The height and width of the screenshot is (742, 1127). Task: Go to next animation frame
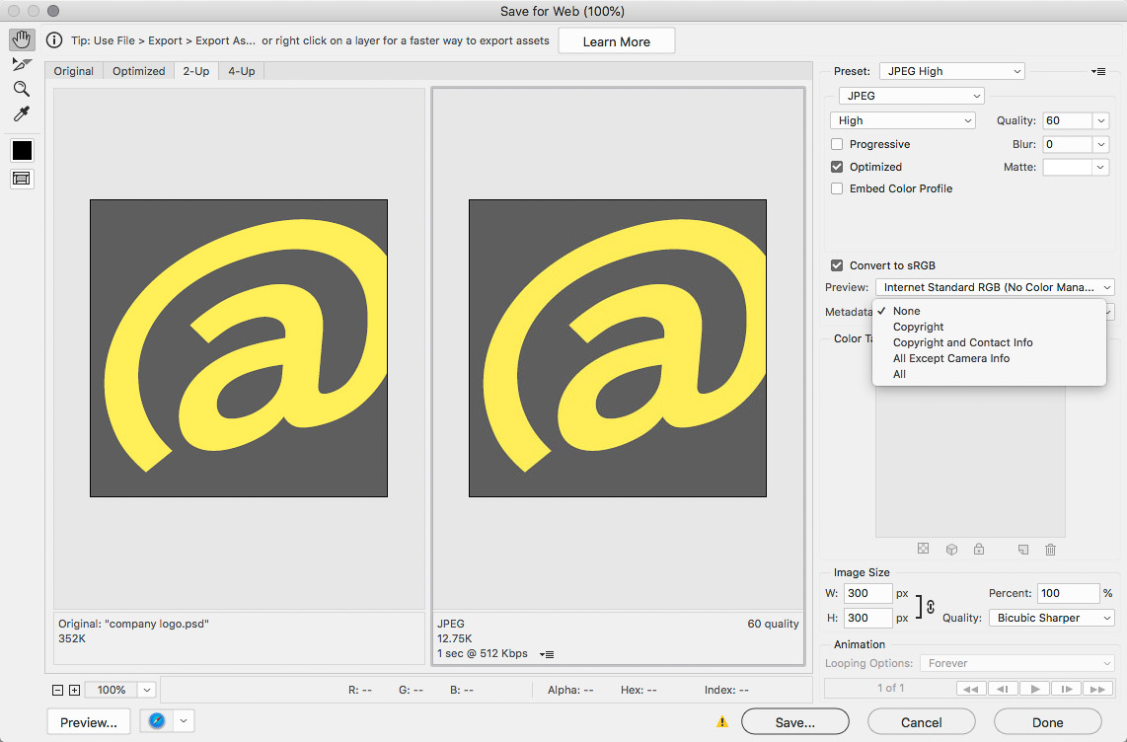point(1065,689)
